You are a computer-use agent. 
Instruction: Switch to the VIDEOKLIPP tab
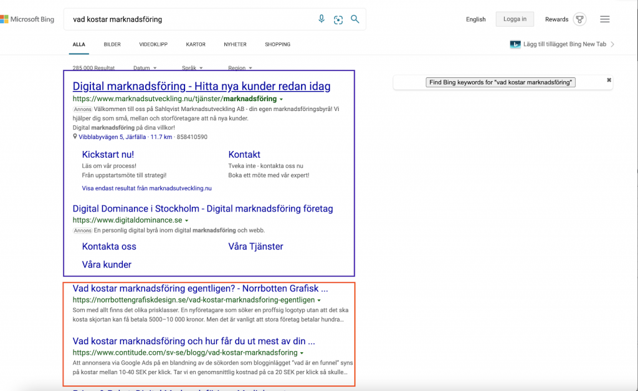(153, 44)
